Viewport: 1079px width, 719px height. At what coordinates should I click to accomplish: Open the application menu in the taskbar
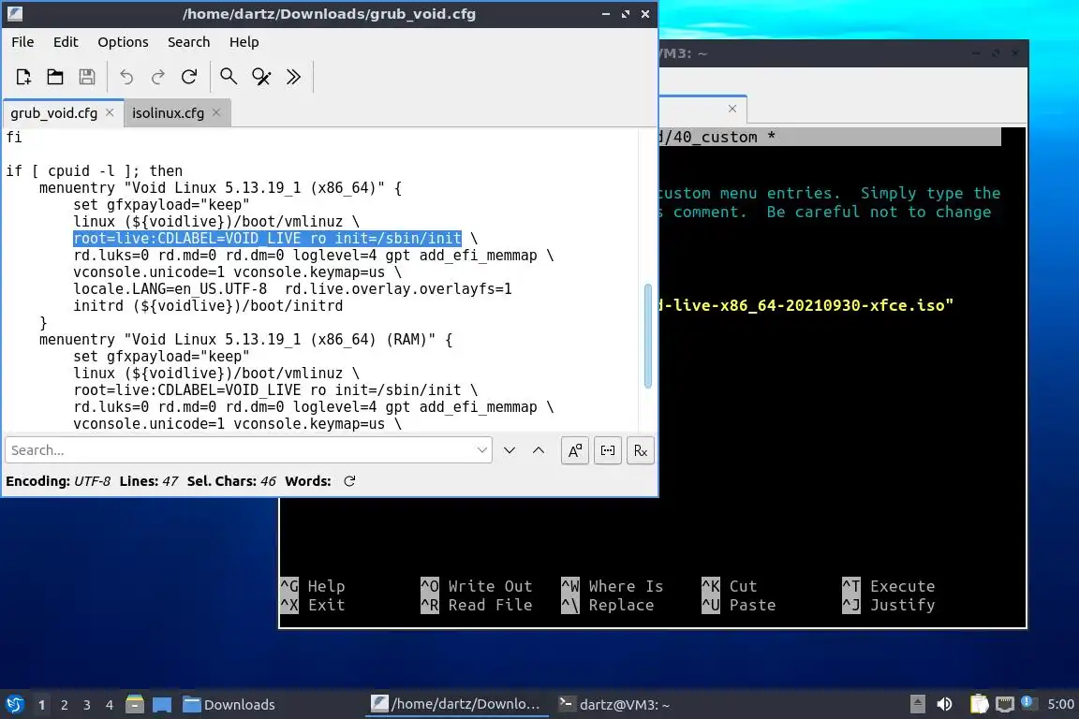point(14,704)
